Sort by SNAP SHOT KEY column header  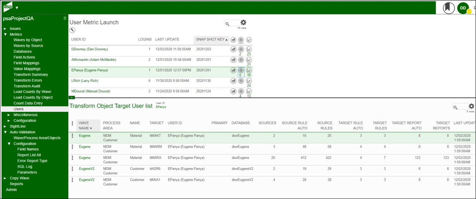(212, 39)
